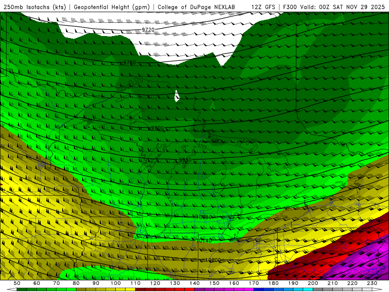Click the 130 knot legend value
The image size is (389, 292).
175,283
